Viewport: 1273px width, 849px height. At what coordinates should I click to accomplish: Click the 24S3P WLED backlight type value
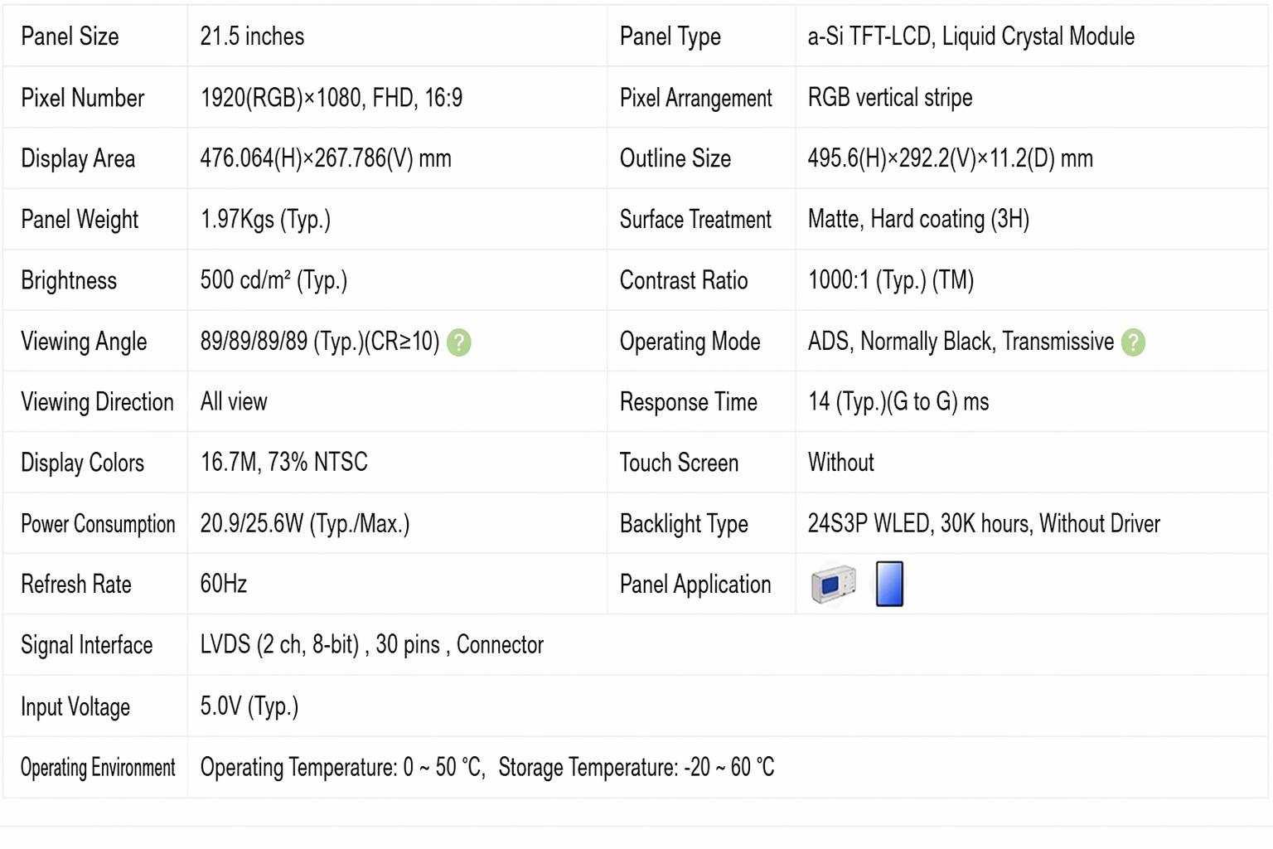pos(984,524)
